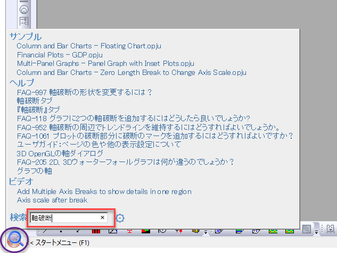This screenshot has height=253, width=337.
Task: Focus the search field containing 軸破断
Action: tap(69, 218)
